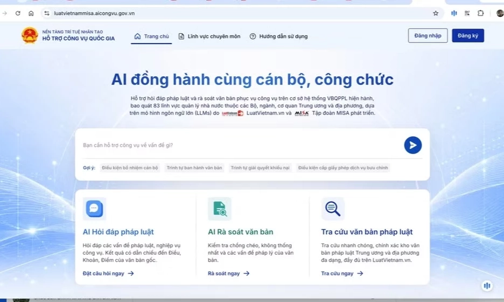Click the browser address bar URL
Viewport: 504px width, 302px height.
coord(94,13)
